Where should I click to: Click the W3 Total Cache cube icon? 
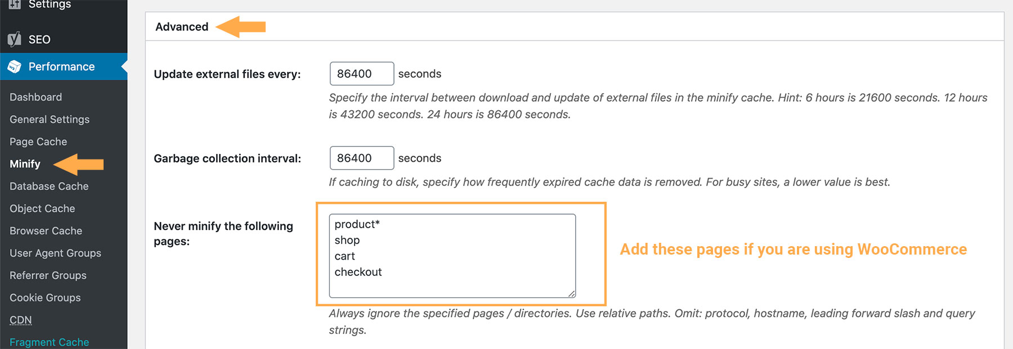click(x=15, y=66)
